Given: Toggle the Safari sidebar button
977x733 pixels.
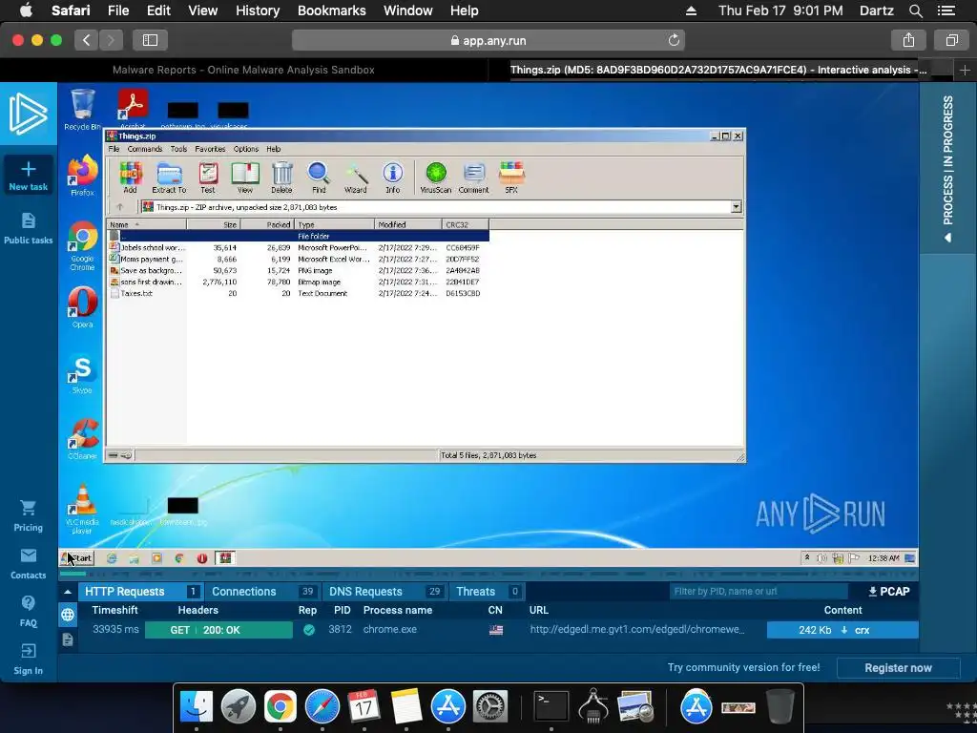Looking at the screenshot, I should click(150, 40).
